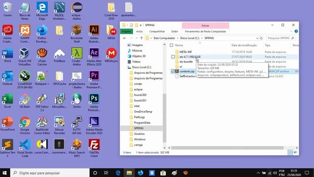The height and width of the screenshot is (177, 314).
Task: Go back with the Explorer back arrow
Action: tap(124, 38)
